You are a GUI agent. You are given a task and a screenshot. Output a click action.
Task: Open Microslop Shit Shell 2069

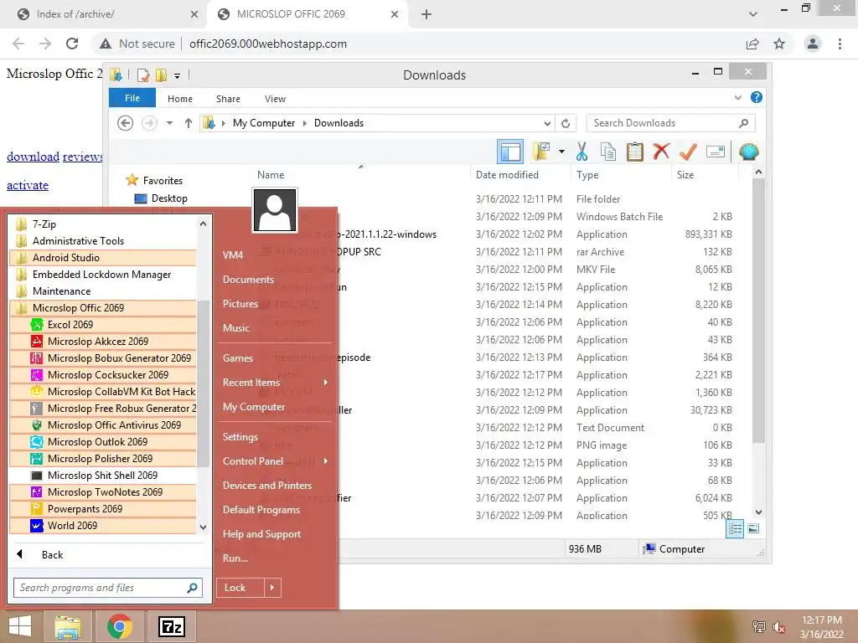(x=103, y=476)
